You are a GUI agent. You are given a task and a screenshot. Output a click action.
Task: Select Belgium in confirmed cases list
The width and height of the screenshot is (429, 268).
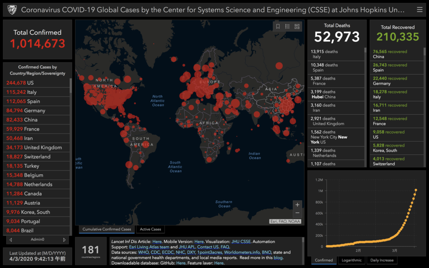(x=36, y=175)
